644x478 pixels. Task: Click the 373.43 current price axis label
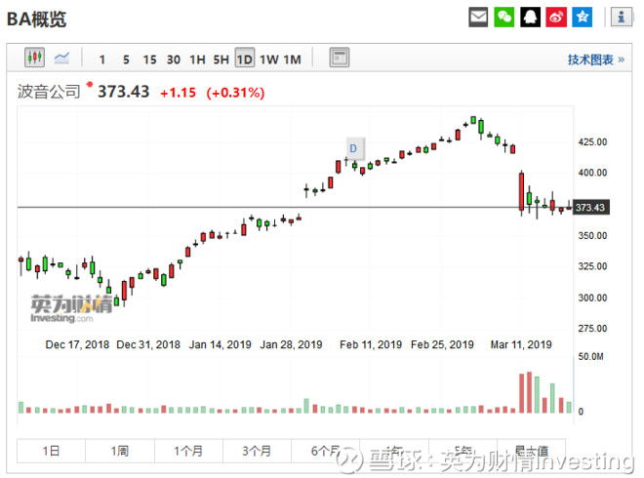click(590, 208)
